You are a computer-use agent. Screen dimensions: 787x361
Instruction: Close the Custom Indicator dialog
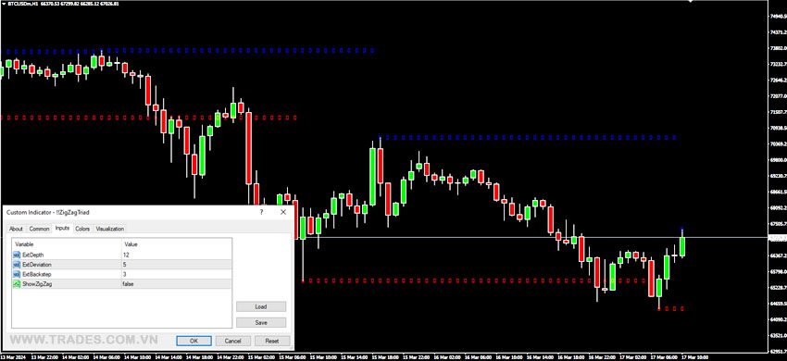click(x=283, y=212)
